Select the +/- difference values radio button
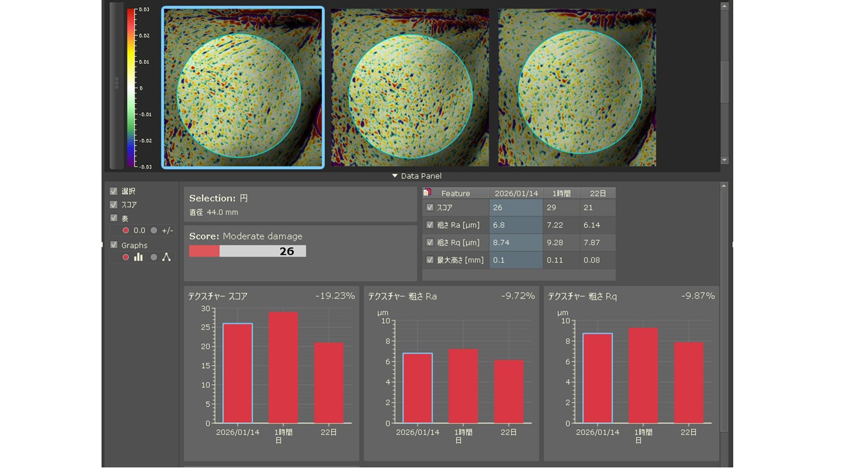The image size is (844, 474). click(154, 230)
